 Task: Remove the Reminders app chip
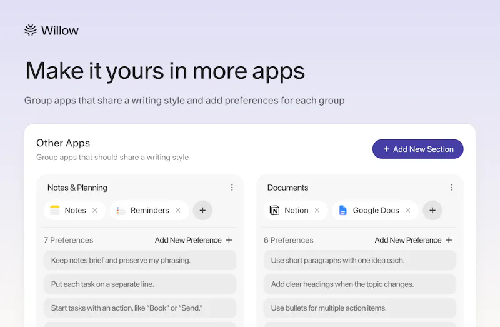178,210
